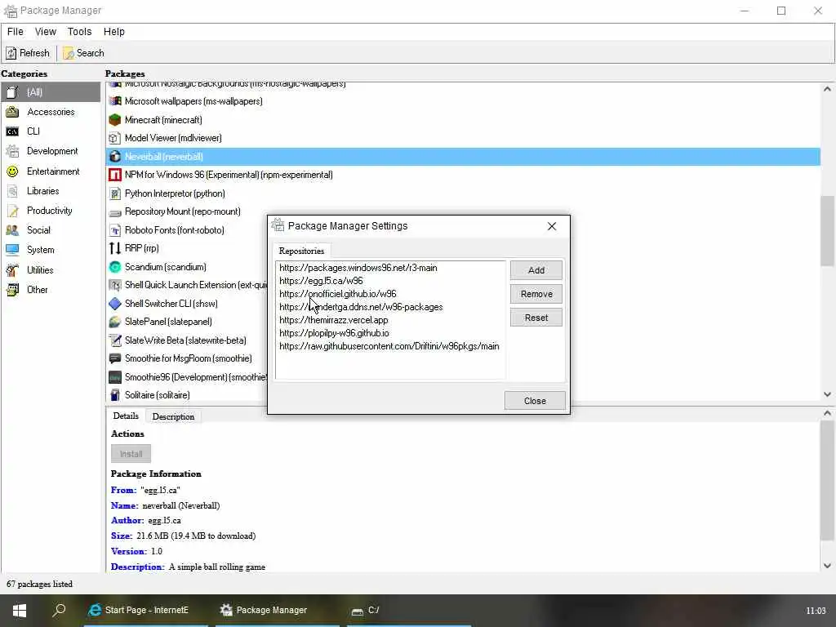Close Package Manager Settings with X
The height and width of the screenshot is (627, 836).
point(552,227)
